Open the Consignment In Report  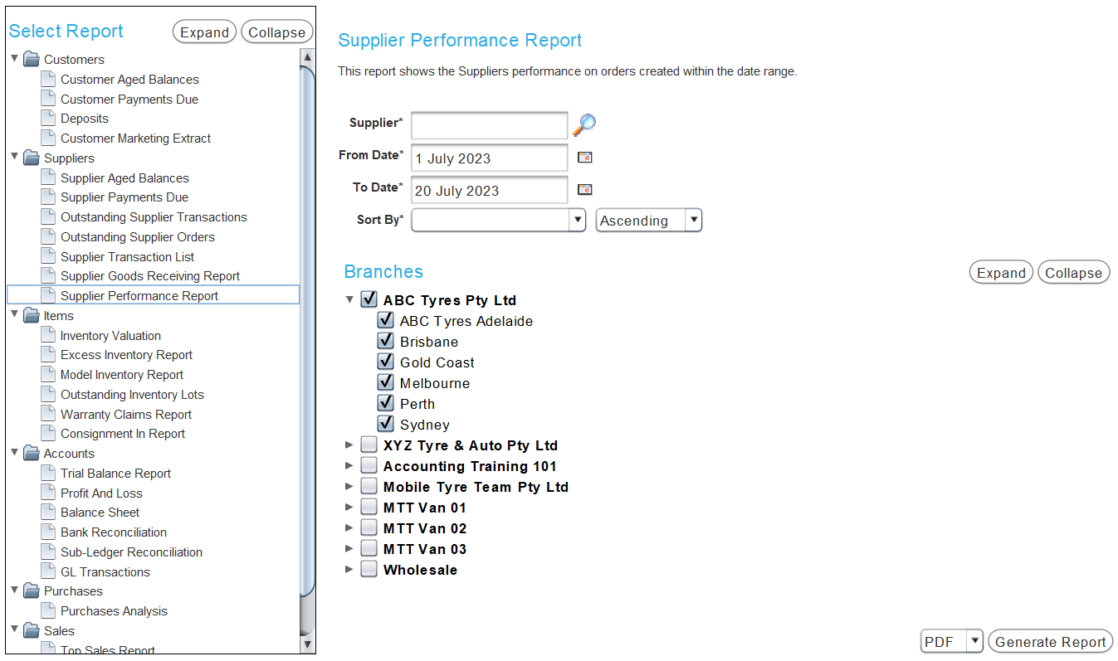coord(123,434)
